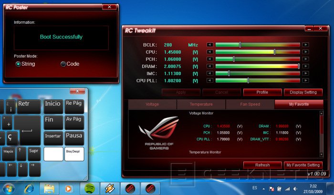The height and width of the screenshot is (195, 334).
Task: Click the BCLK slider handle
Action: [240, 45]
